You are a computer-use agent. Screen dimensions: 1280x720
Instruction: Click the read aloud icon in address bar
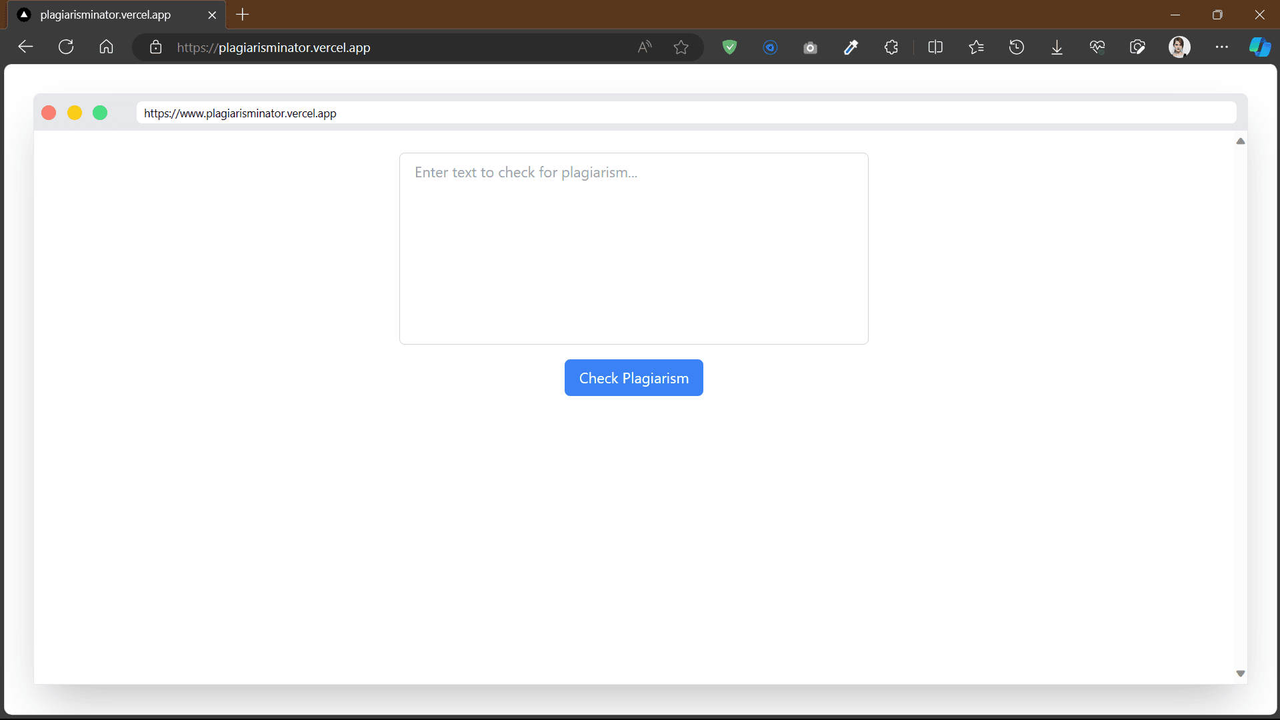[644, 47]
